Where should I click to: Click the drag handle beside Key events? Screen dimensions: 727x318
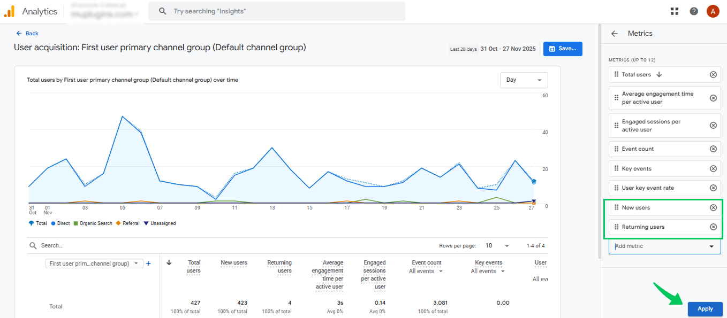pyautogui.click(x=616, y=168)
